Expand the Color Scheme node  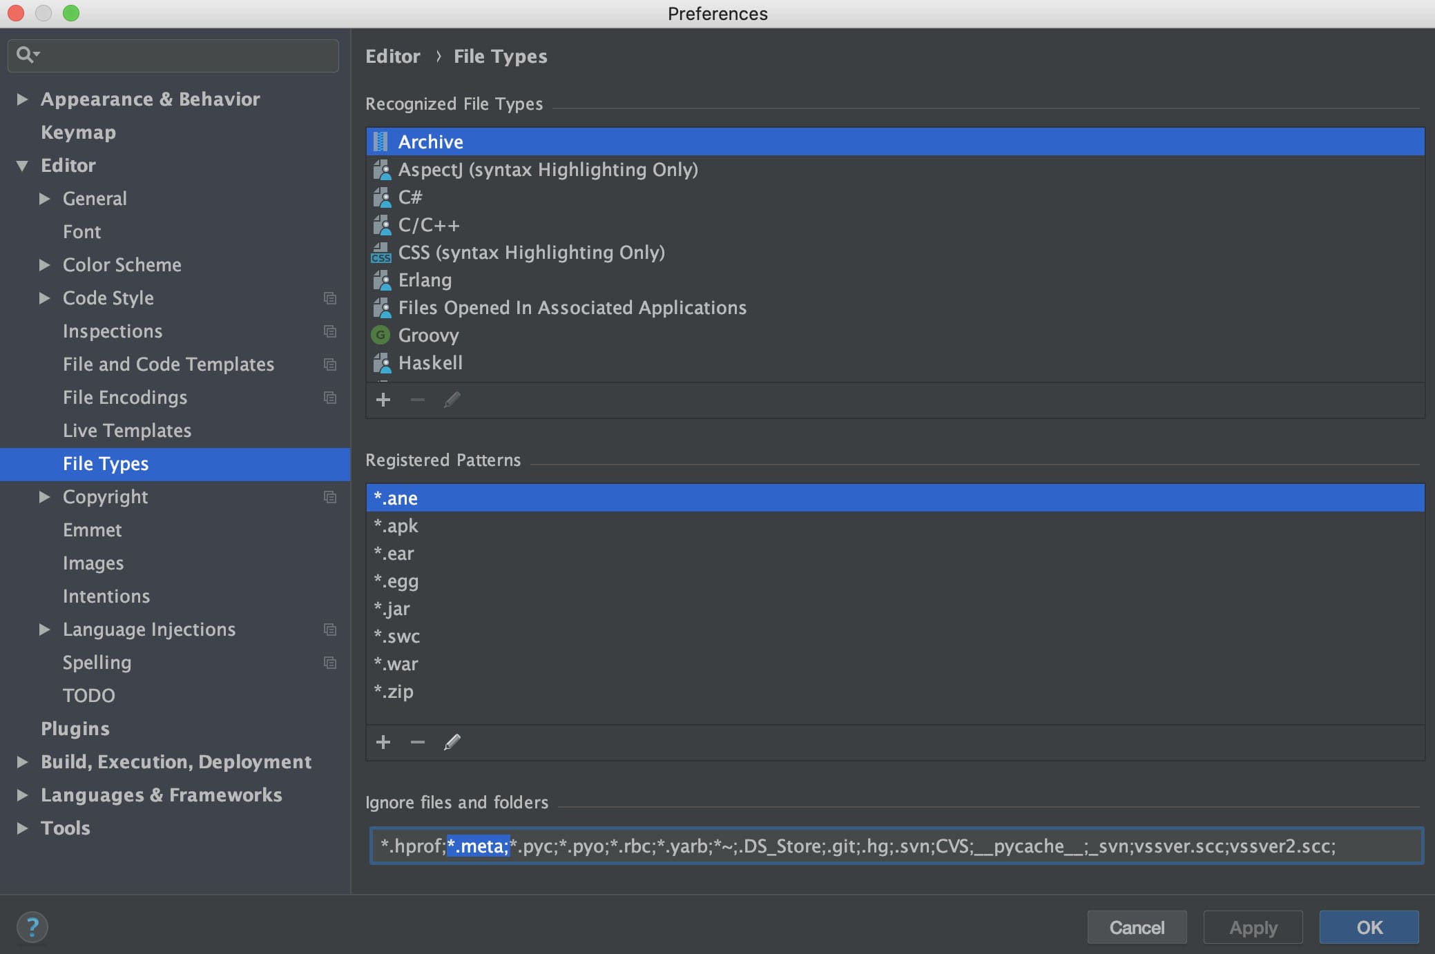44,265
